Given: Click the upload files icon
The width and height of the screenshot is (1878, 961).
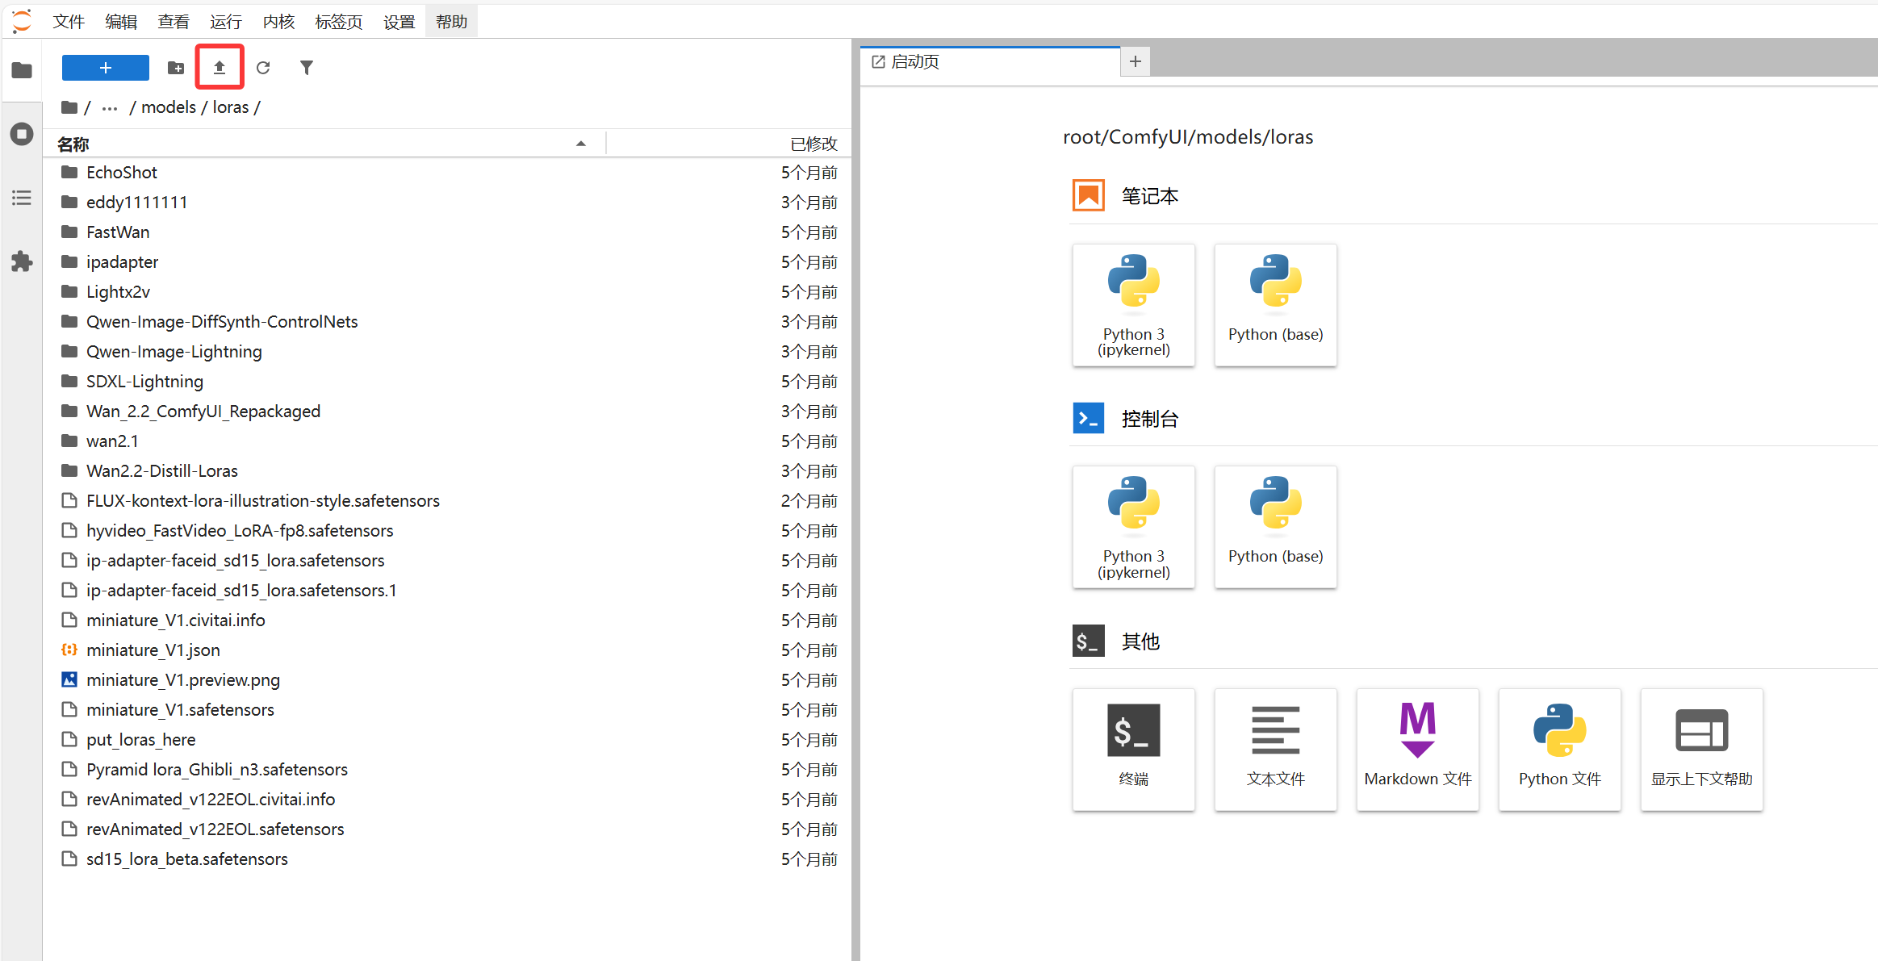Looking at the screenshot, I should [219, 68].
